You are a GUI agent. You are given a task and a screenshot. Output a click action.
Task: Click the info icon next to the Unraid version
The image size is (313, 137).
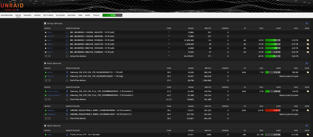(18, 10)
